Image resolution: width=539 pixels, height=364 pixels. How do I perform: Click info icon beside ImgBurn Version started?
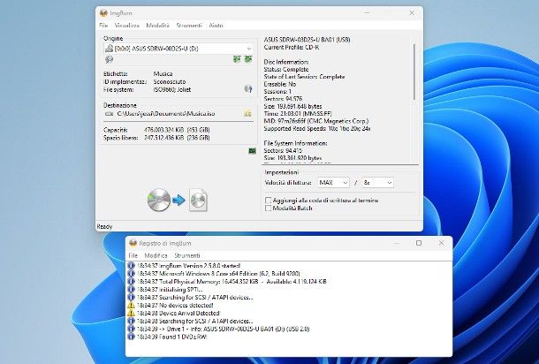pyautogui.click(x=131, y=266)
